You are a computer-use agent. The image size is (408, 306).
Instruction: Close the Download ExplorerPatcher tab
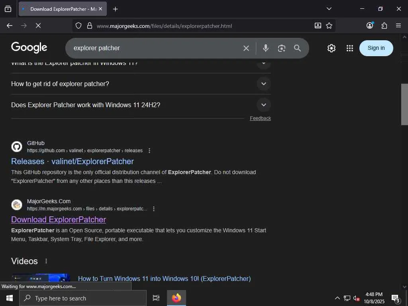tap(100, 9)
